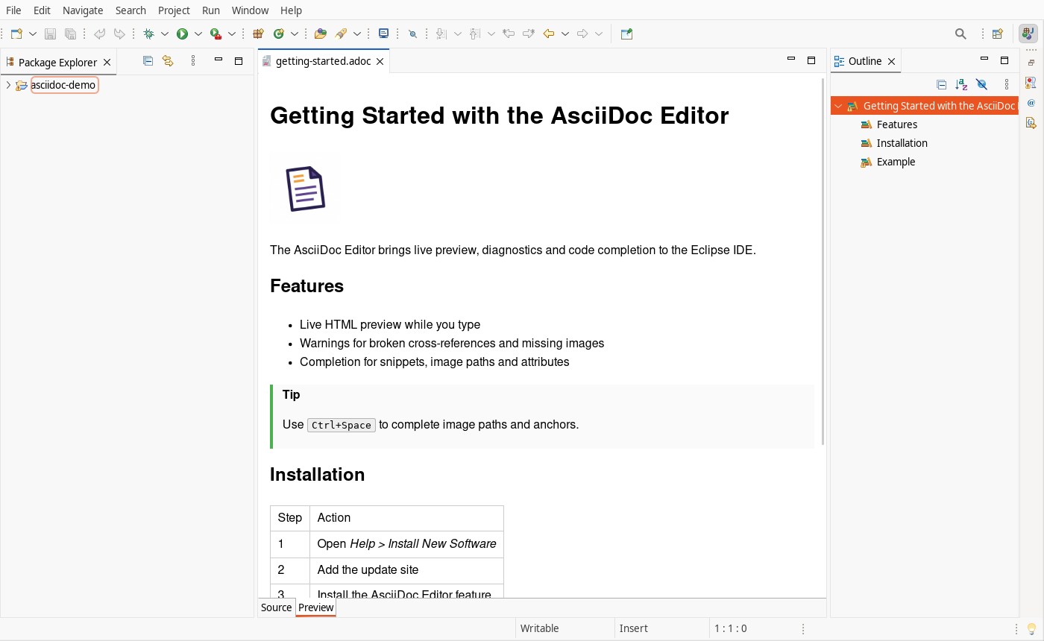The image size is (1044, 641).
Task: Click the New Java Class icon
Action: pos(278,34)
